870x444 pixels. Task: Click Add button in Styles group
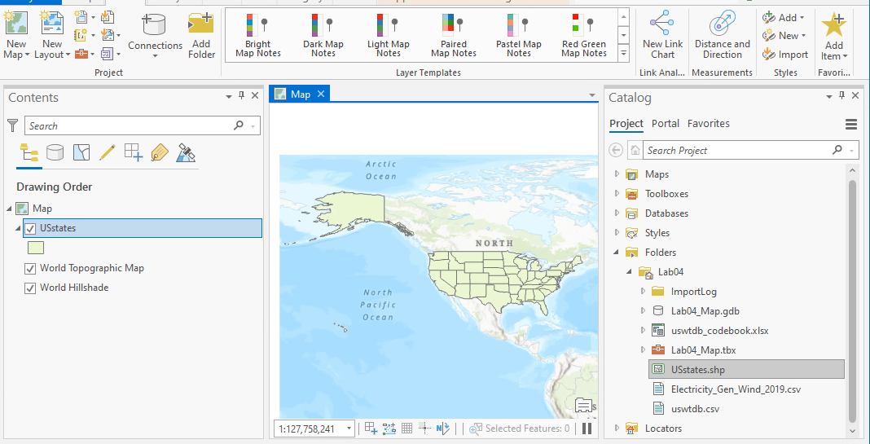coord(784,18)
